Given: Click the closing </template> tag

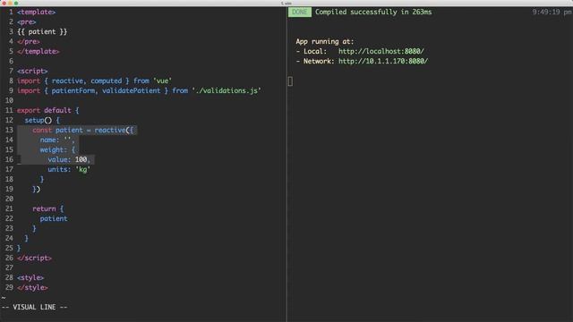Looking at the screenshot, I should coord(38,52).
